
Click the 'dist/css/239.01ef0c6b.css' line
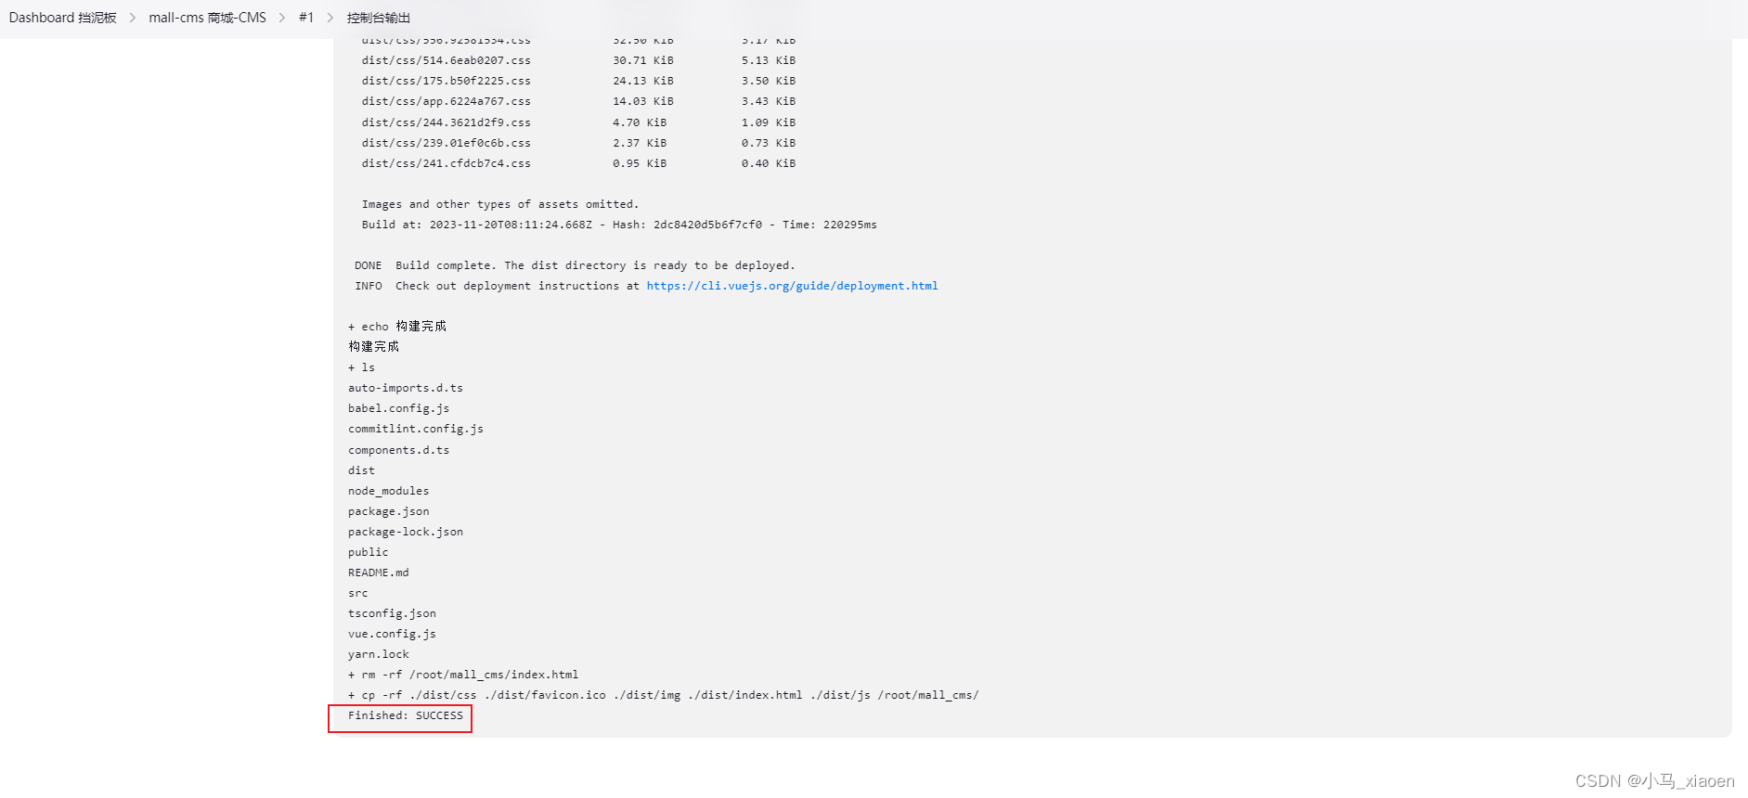(x=447, y=143)
